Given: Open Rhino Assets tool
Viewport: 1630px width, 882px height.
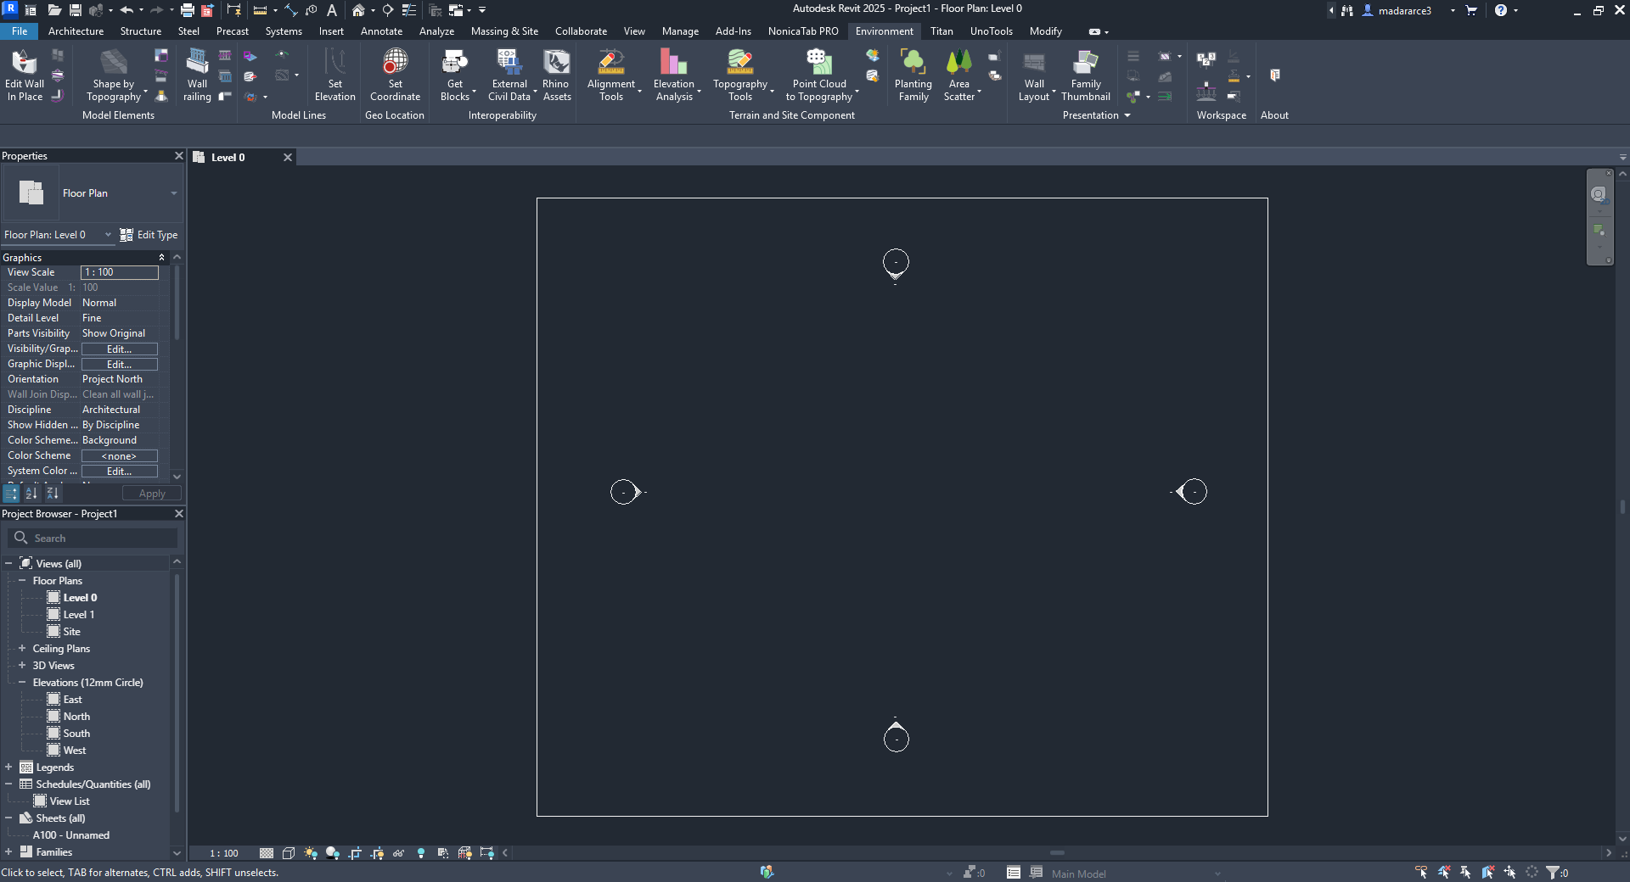Looking at the screenshot, I should pyautogui.click(x=556, y=75).
